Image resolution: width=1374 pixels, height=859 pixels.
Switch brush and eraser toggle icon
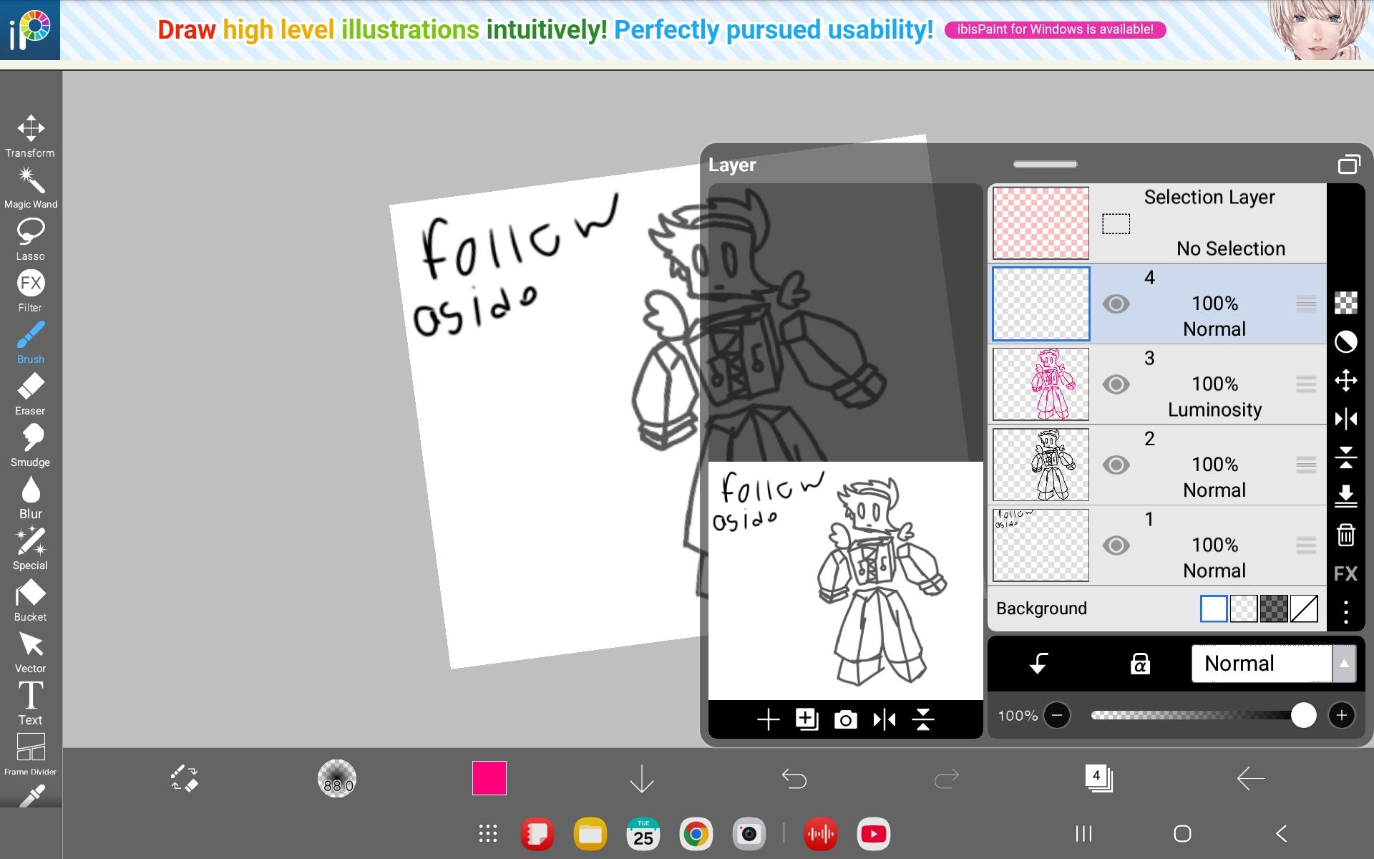point(185,778)
